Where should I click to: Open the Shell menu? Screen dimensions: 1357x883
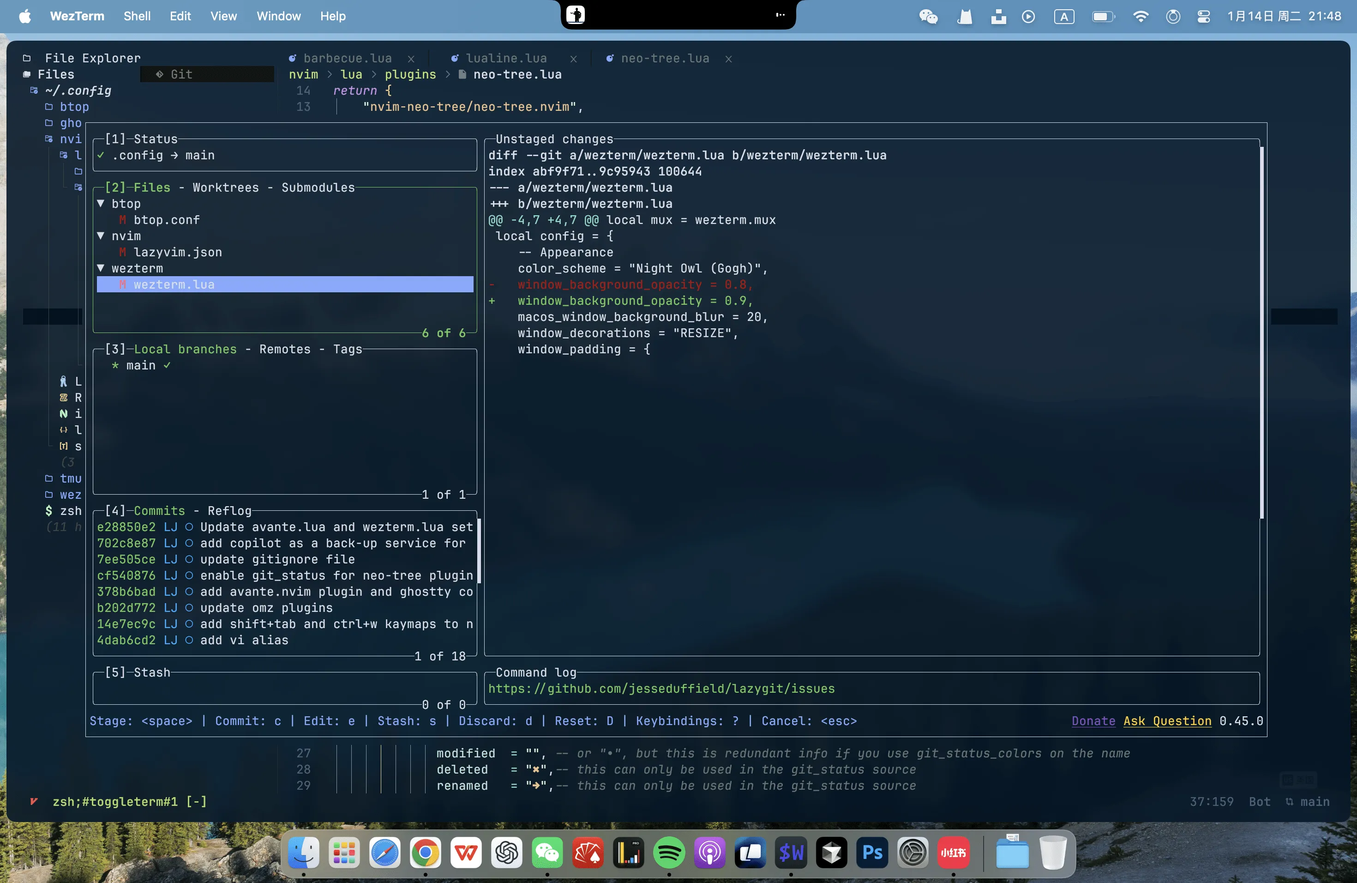pos(137,16)
